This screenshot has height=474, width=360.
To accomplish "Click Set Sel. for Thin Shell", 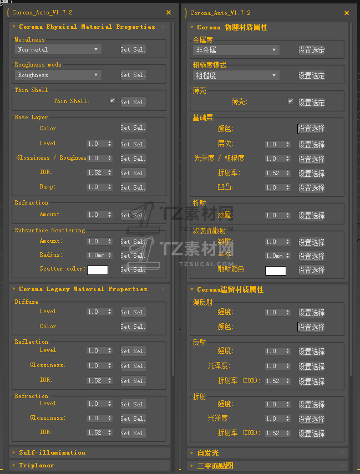I will (134, 102).
